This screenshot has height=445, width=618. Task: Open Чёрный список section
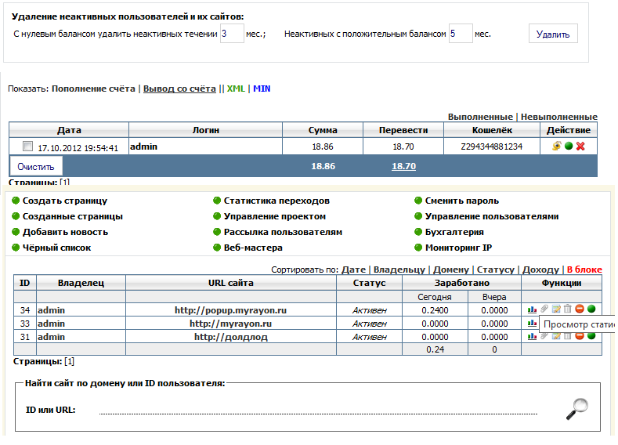click(x=56, y=248)
